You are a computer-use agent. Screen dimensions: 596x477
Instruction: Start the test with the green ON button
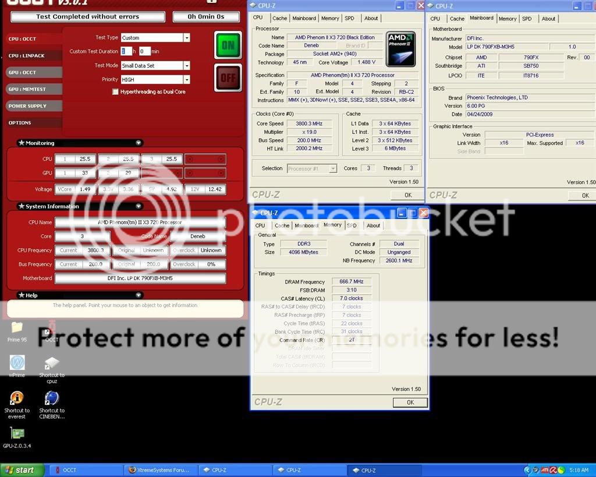(228, 45)
